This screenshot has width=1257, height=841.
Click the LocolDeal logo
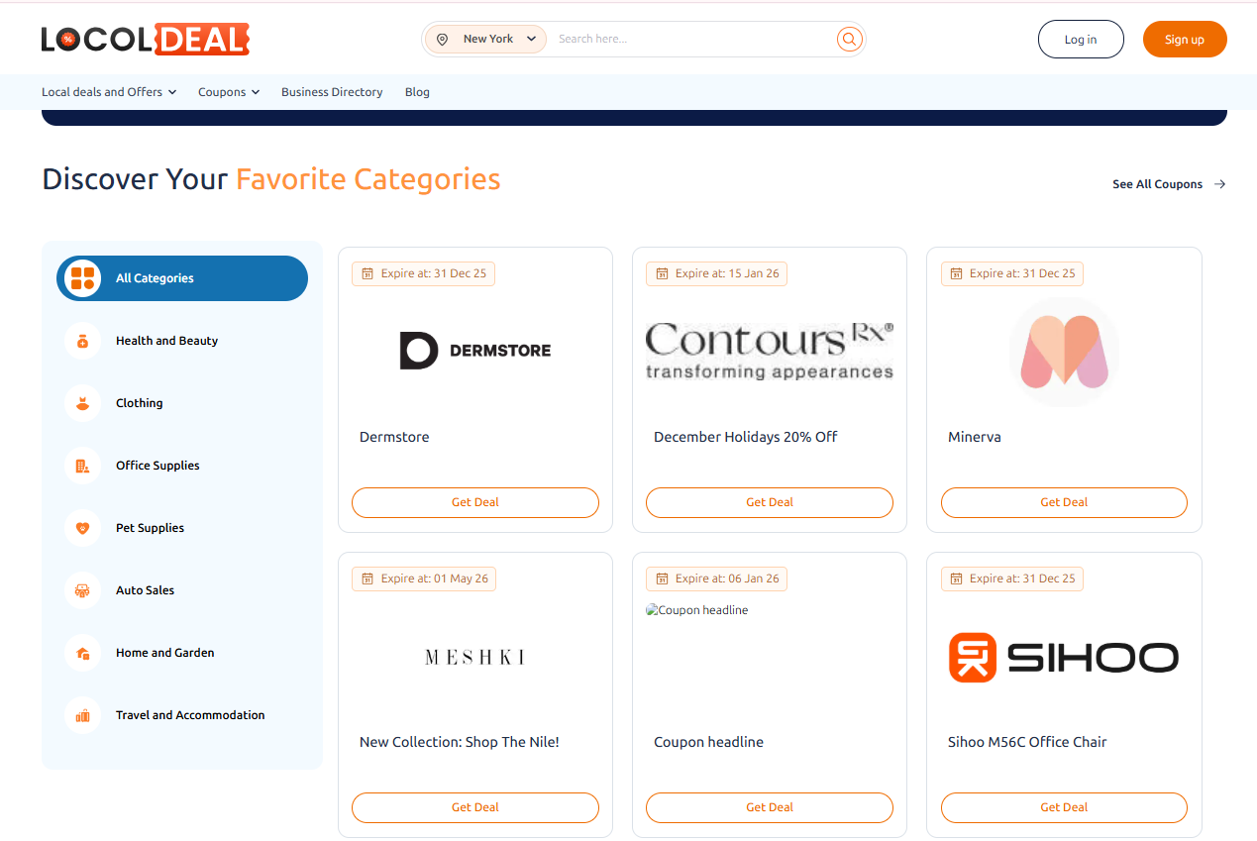(145, 39)
